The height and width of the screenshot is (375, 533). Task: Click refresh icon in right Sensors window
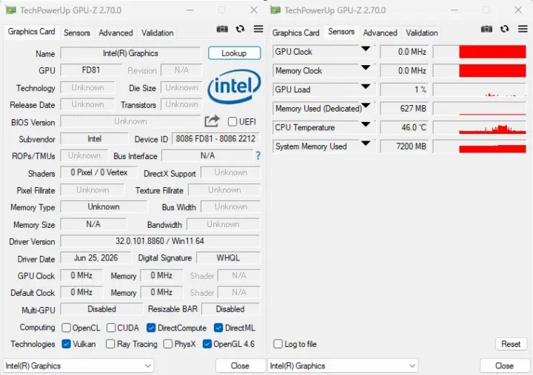point(504,29)
